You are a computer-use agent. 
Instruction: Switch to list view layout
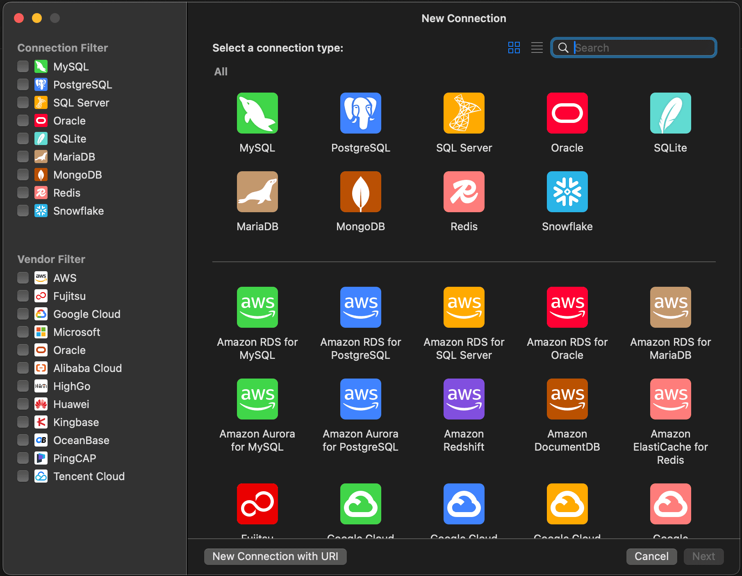pos(537,48)
